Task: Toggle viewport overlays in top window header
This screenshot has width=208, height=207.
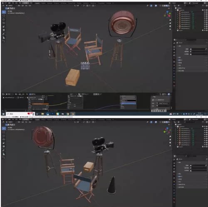Action: [156, 6]
